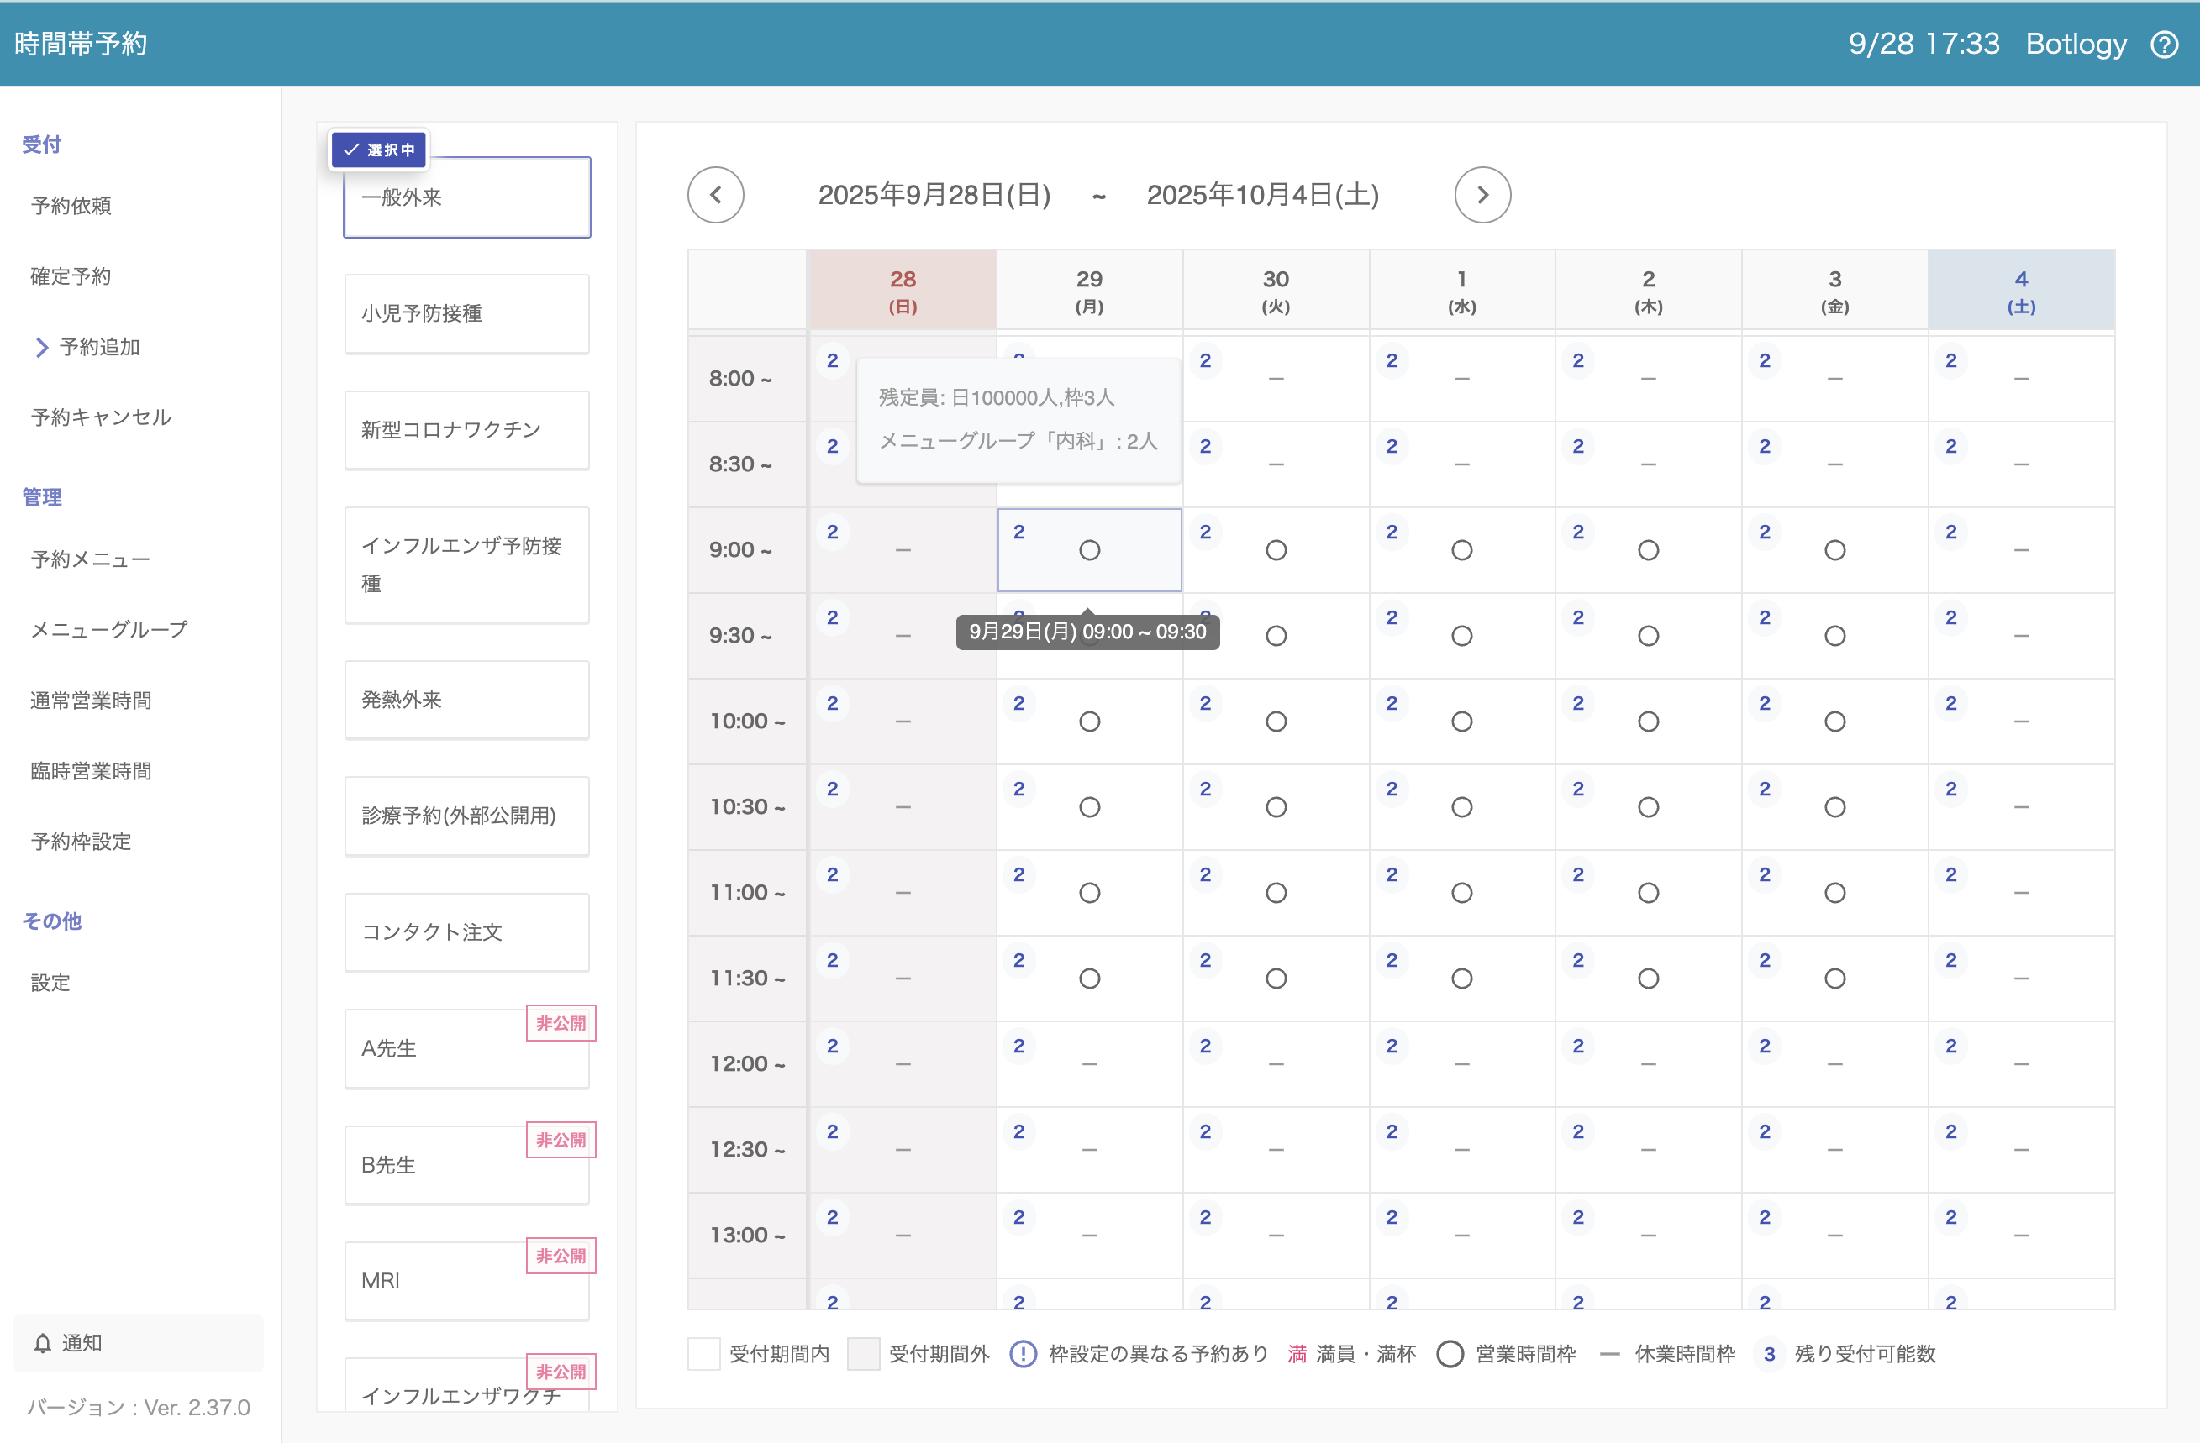Image resolution: width=2200 pixels, height=1443 pixels.
Task: Select the highlighted Monday 29 9:00 slot
Action: [x=1089, y=551]
